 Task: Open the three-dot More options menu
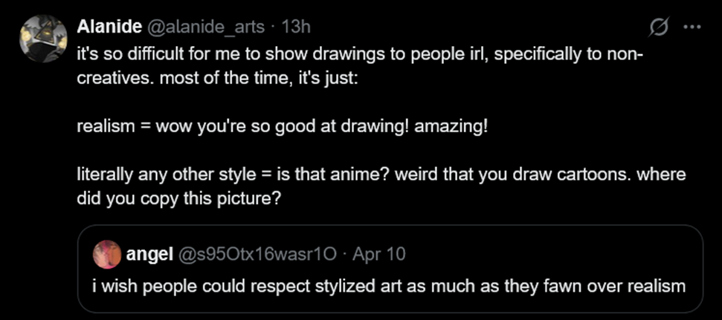pyautogui.click(x=692, y=27)
